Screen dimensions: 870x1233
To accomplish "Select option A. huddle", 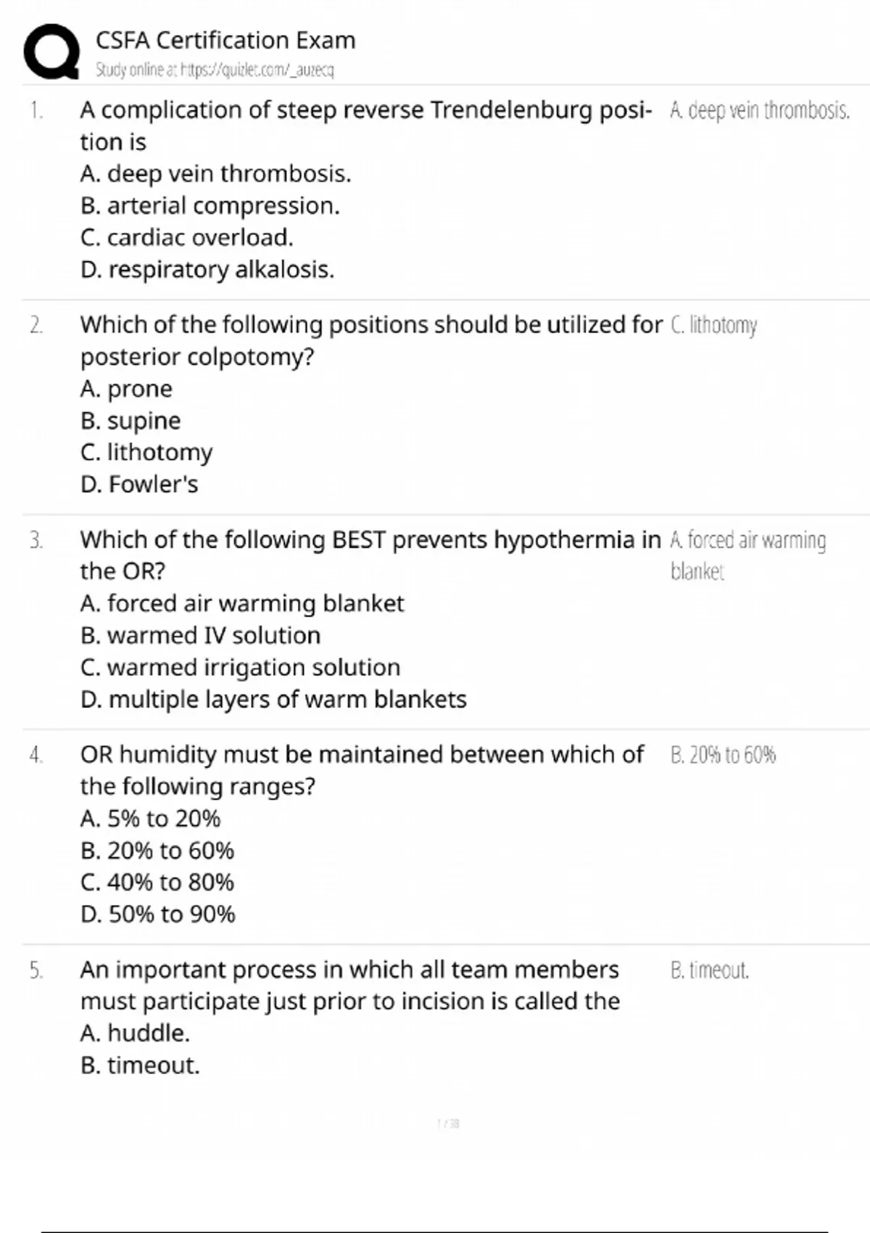I will [135, 1034].
